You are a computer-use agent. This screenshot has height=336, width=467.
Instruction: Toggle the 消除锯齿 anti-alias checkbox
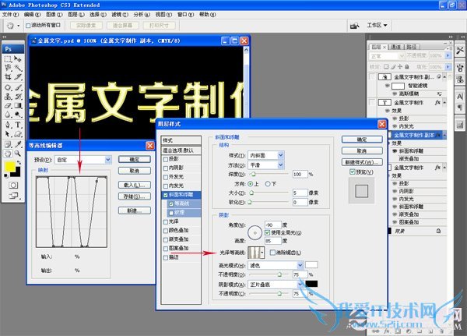pos(273,253)
